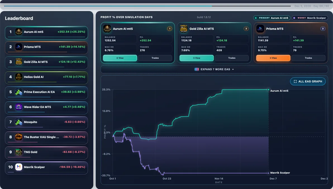Click the Helios Gold AI logo icon
Viewport: 333px width, 189px height.
coord(19,77)
